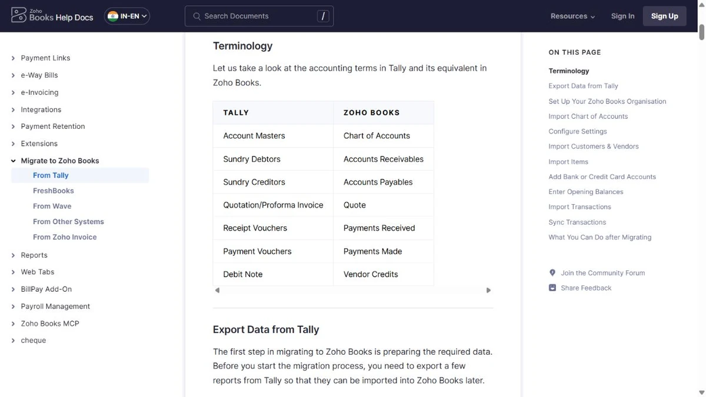Screen dimensions: 706x397
Task: Open the Zoho Books Help Docs logo
Action: pos(52,16)
